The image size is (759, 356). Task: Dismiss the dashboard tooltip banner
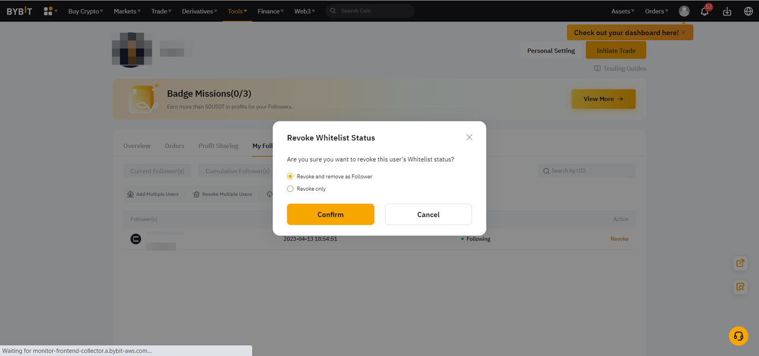(683, 33)
